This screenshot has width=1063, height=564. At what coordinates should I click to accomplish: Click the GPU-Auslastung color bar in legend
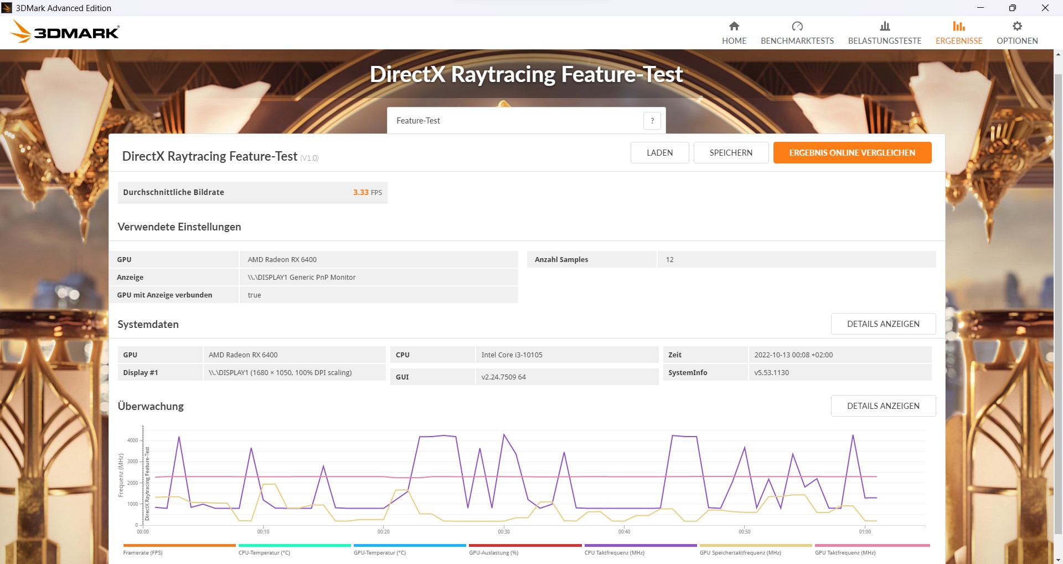coord(526,545)
